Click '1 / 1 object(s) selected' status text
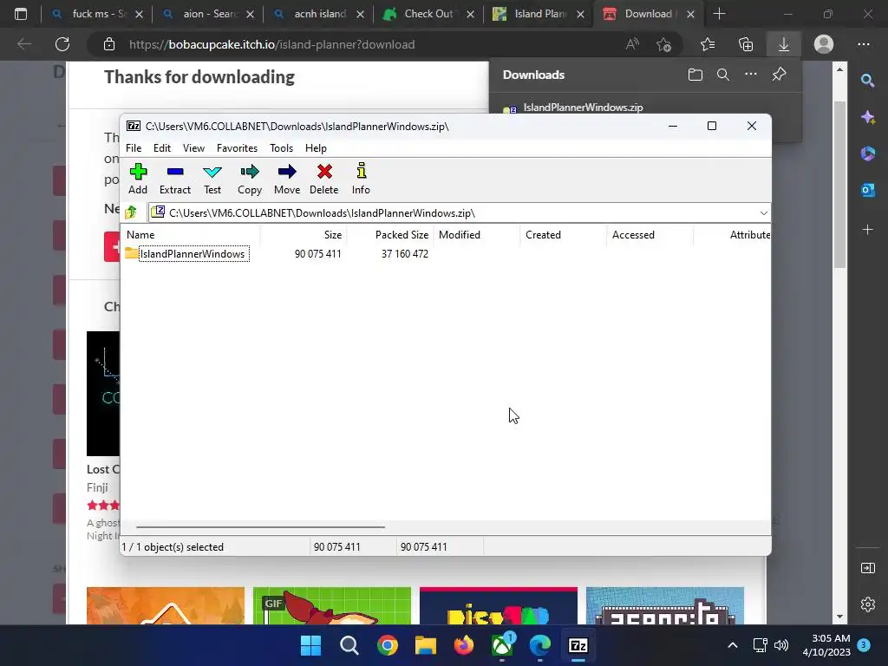This screenshot has height=666, width=888. click(173, 547)
